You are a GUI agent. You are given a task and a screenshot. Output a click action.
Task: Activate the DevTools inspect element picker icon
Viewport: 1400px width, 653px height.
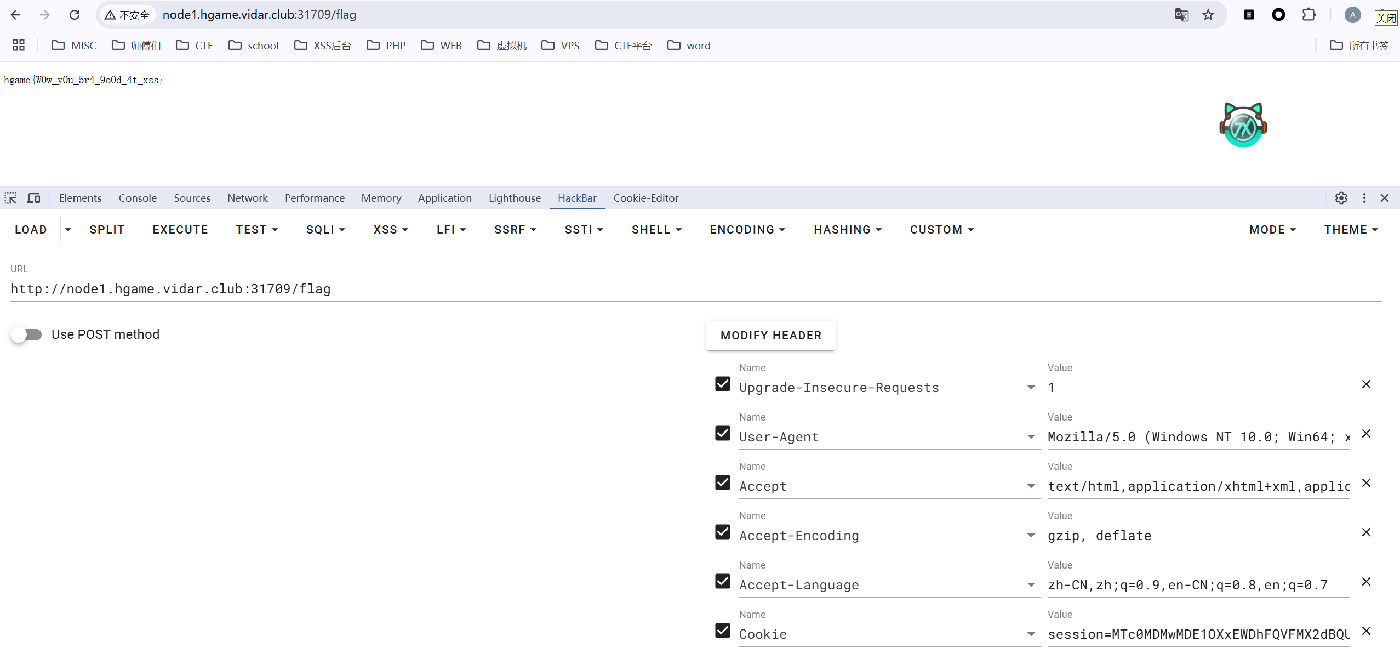(x=10, y=198)
